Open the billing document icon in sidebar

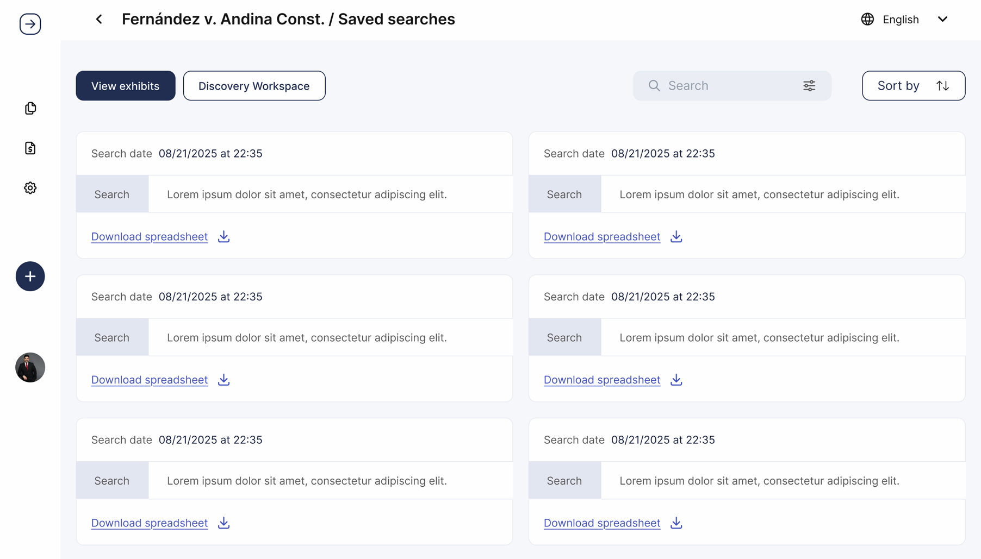point(30,148)
